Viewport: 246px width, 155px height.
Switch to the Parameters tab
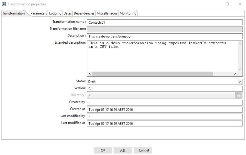pyautogui.click(x=39, y=13)
